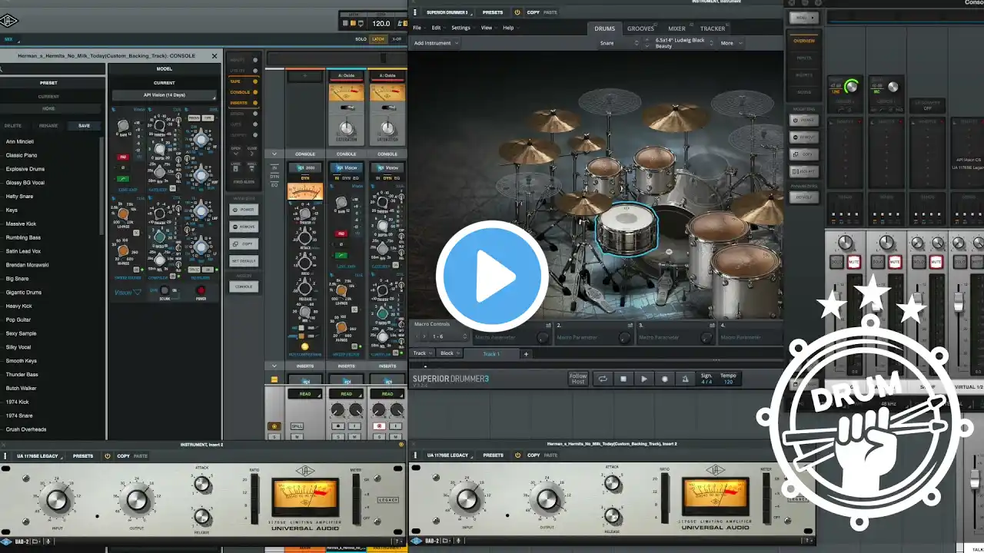
Task: Click the highlighted snare drum in the kit
Action: pyautogui.click(x=627, y=228)
